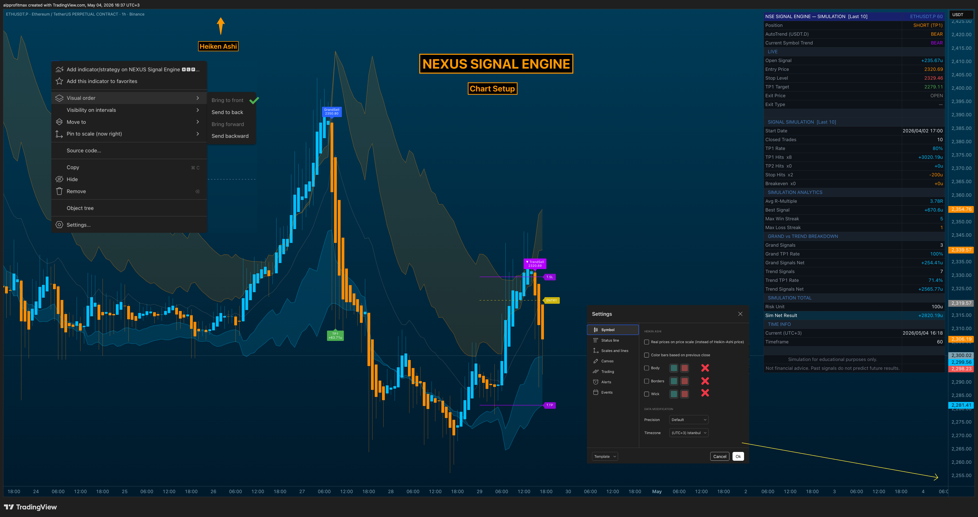
Task: Click the purple T.SL level tag
Action: pos(549,277)
